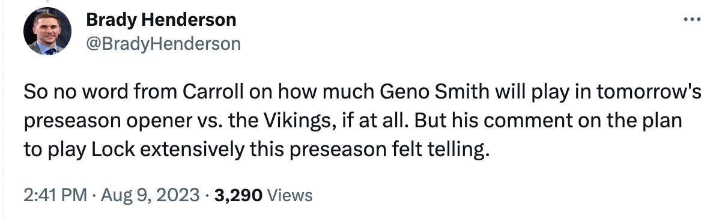716x221 pixels.
Task: Click the word Carroll in the tweet
Action: pyautogui.click(x=213, y=92)
